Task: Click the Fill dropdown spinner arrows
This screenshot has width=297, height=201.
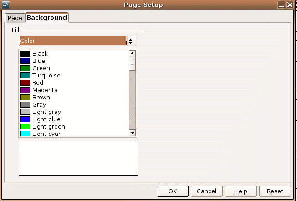Action: (x=131, y=41)
